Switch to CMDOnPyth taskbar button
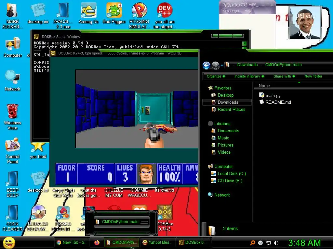Viewport: 333px width, 249px height. pyautogui.click(x=122, y=243)
